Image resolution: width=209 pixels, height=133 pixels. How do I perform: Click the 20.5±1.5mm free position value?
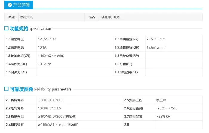156,39
